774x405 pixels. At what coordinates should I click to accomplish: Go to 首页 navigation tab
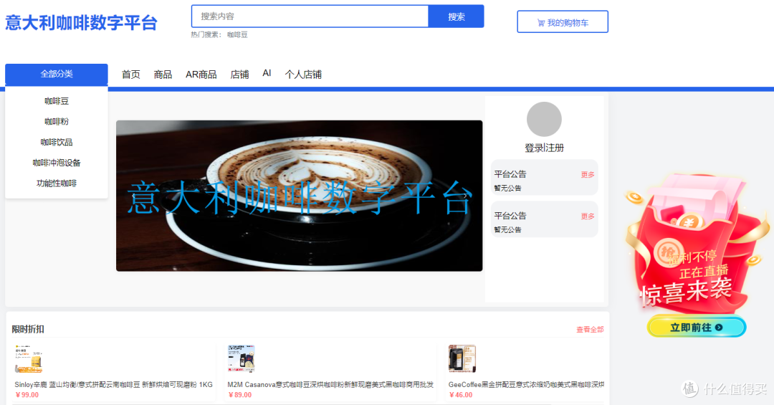click(x=131, y=74)
